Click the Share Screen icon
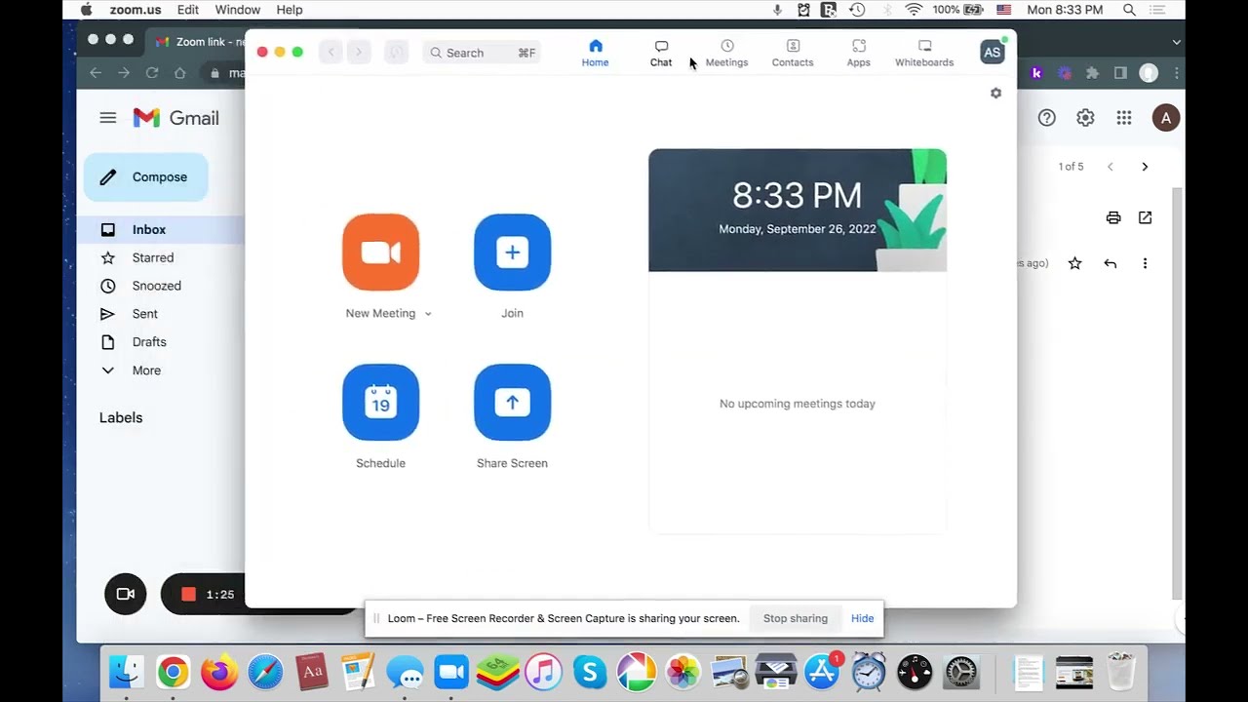The height and width of the screenshot is (702, 1248). pyautogui.click(x=512, y=402)
